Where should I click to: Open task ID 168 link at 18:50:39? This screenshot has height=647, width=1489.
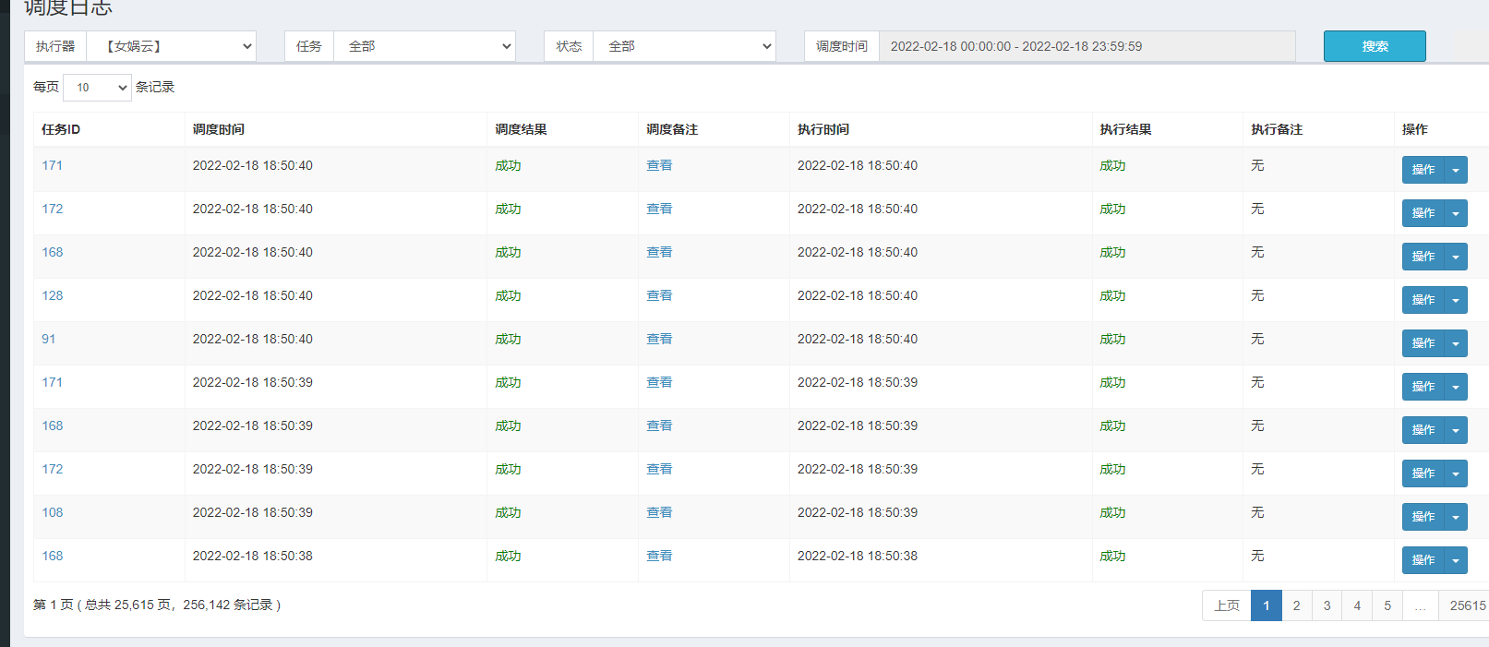click(x=53, y=425)
